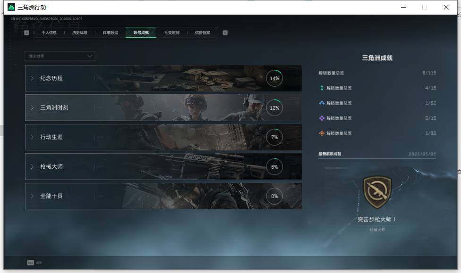The image size is (461, 273).
Task: Expand the 三角洲时刻 chevron
Action: tap(32, 108)
